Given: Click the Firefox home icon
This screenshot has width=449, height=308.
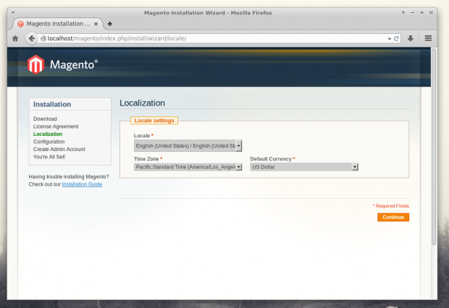Looking at the screenshot, I should pos(15,38).
